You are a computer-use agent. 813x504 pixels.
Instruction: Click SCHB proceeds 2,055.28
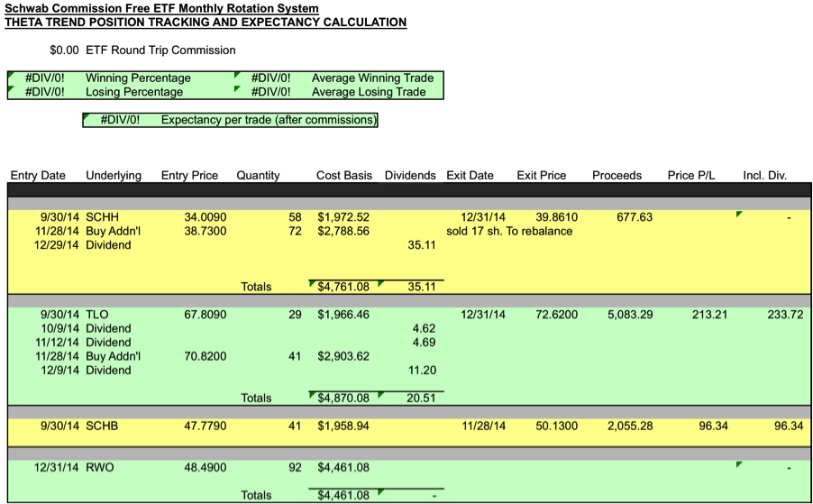point(630,426)
